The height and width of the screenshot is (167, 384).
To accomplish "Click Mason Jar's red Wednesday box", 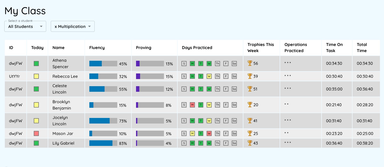I will point(209,133).
